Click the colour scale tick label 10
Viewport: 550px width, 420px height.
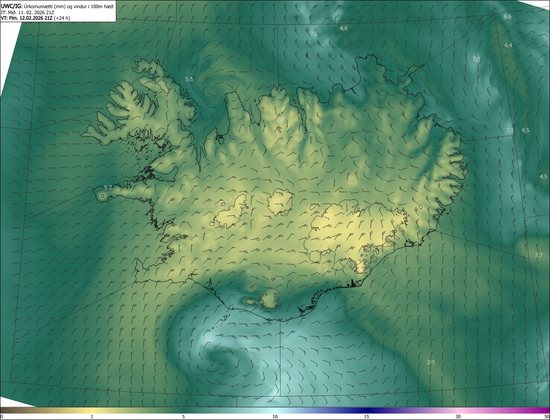(x=275, y=417)
